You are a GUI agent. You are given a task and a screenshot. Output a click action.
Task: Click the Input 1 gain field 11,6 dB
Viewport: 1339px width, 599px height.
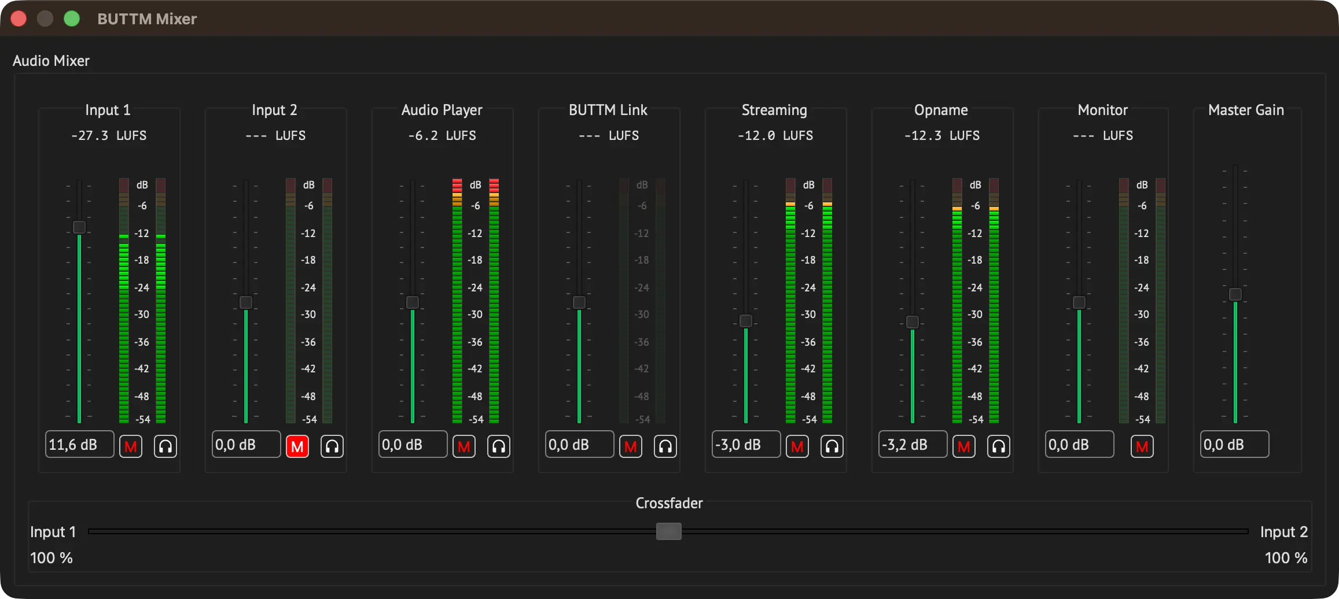[80, 445]
